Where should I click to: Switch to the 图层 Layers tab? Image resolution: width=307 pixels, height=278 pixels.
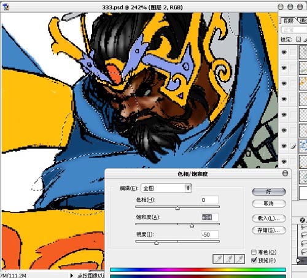289,21
